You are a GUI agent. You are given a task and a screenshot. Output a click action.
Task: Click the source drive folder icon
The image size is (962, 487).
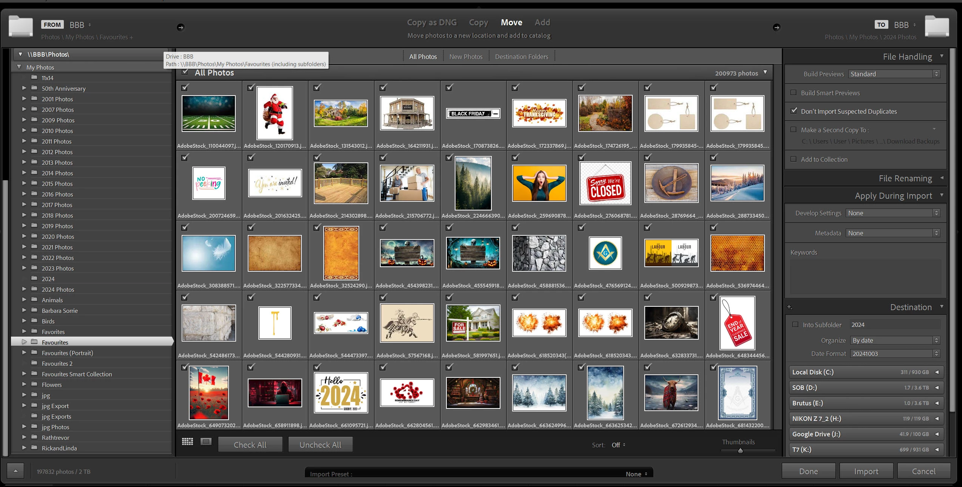21,26
